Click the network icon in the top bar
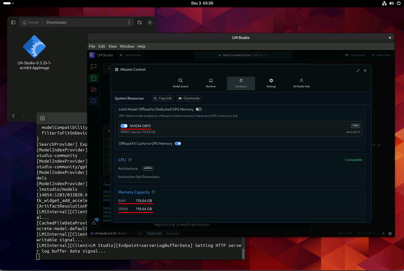 click(x=384, y=4)
